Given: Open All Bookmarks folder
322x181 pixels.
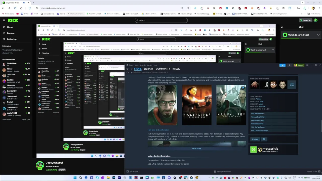Looking at the screenshot, I should (x=314, y=14).
